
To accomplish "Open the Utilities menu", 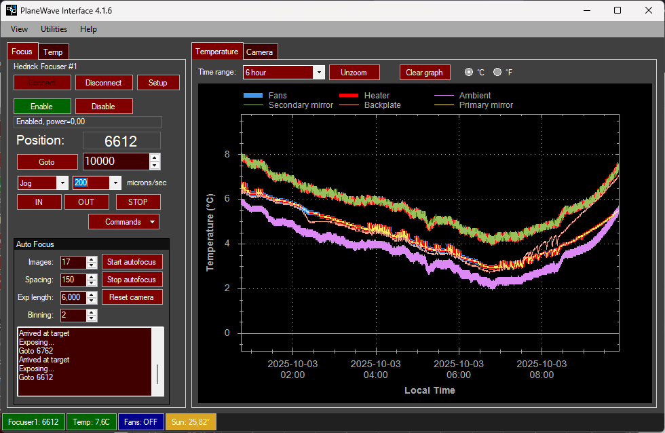I will pyautogui.click(x=54, y=29).
